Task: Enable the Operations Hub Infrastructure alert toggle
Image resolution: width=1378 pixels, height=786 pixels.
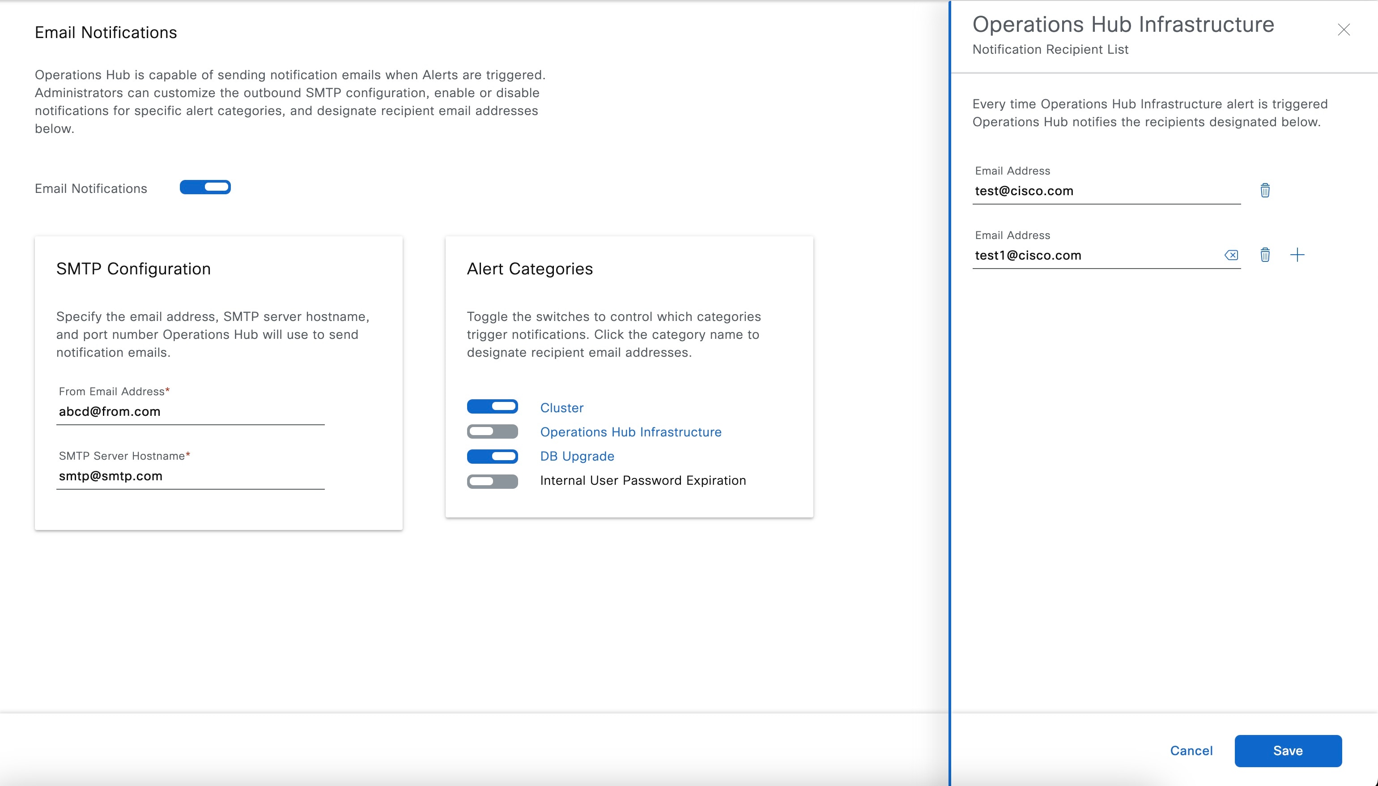Action: pyautogui.click(x=492, y=431)
